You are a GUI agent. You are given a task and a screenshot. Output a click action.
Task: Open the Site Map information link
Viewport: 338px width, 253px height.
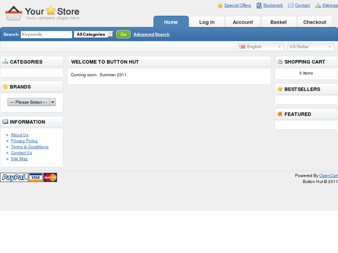(x=20, y=159)
